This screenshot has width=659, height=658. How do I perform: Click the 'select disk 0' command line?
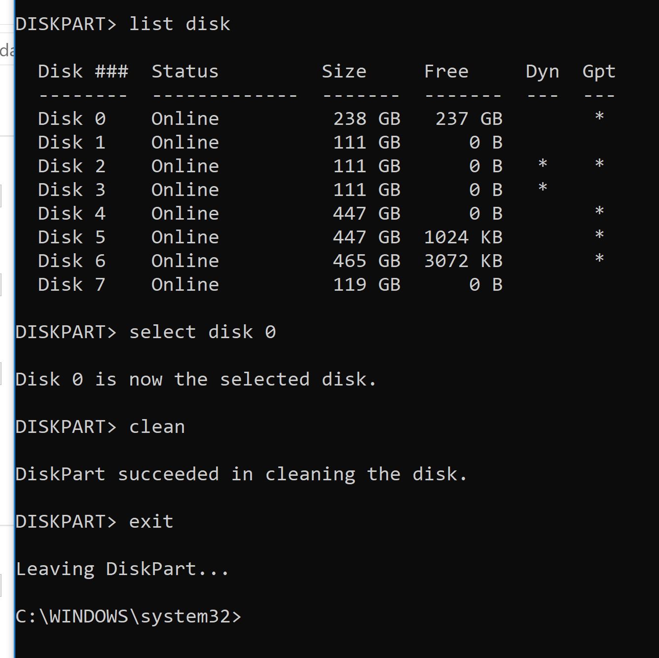(x=146, y=332)
